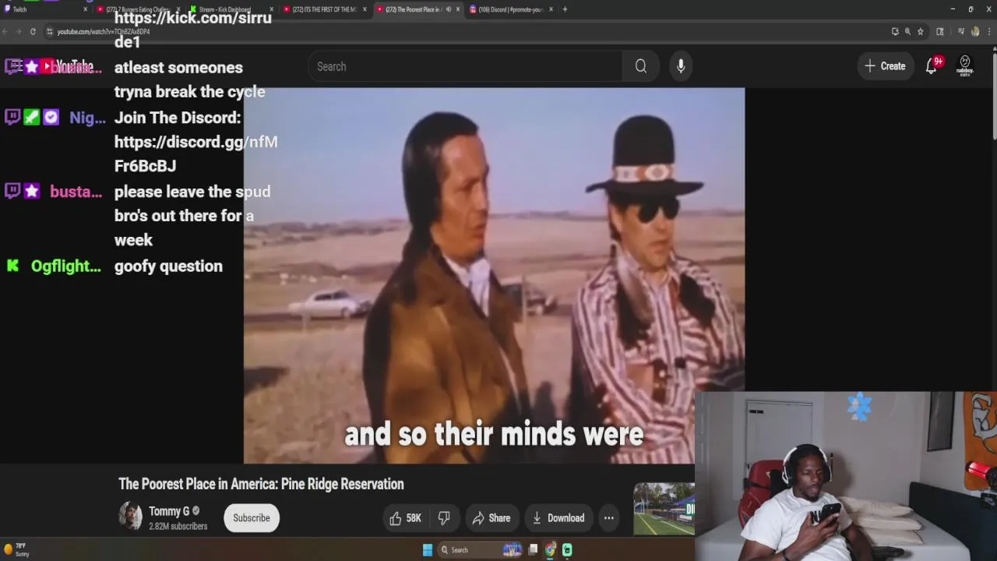Like the video with the thumbs-up button
Image resolution: width=997 pixels, height=561 pixels.
click(407, 518)
